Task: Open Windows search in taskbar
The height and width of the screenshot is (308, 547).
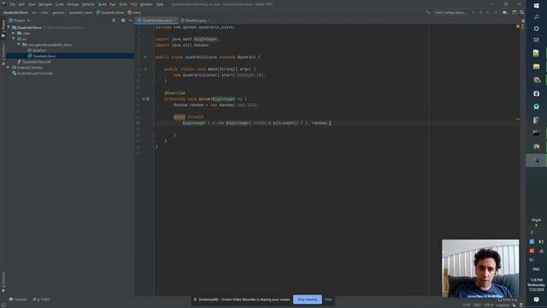Action: coord(537,17)
